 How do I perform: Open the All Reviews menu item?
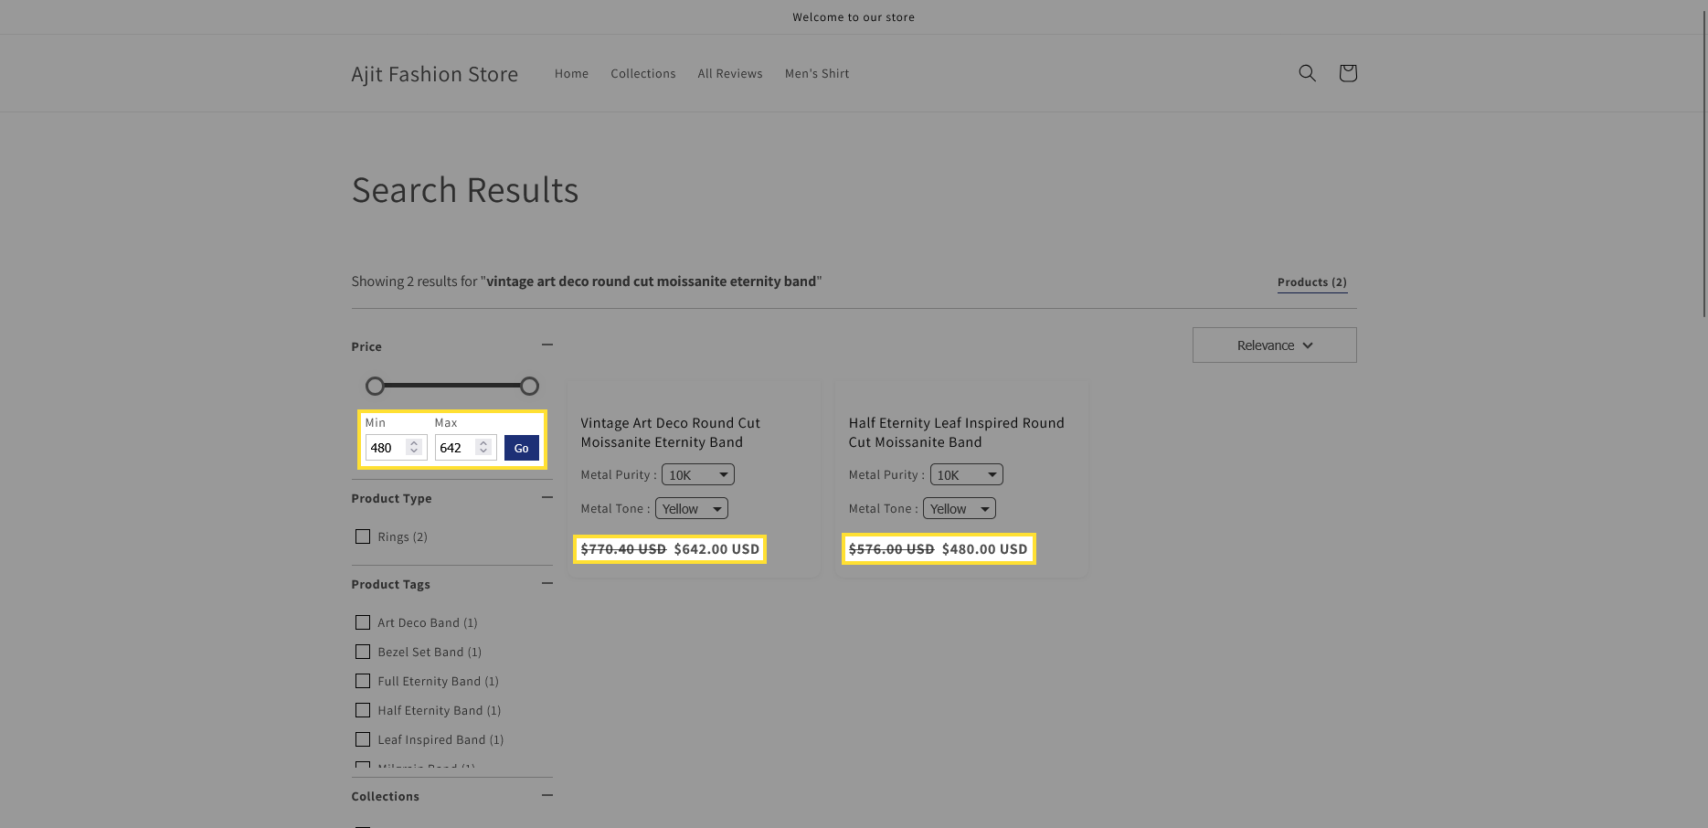[729, 74]
